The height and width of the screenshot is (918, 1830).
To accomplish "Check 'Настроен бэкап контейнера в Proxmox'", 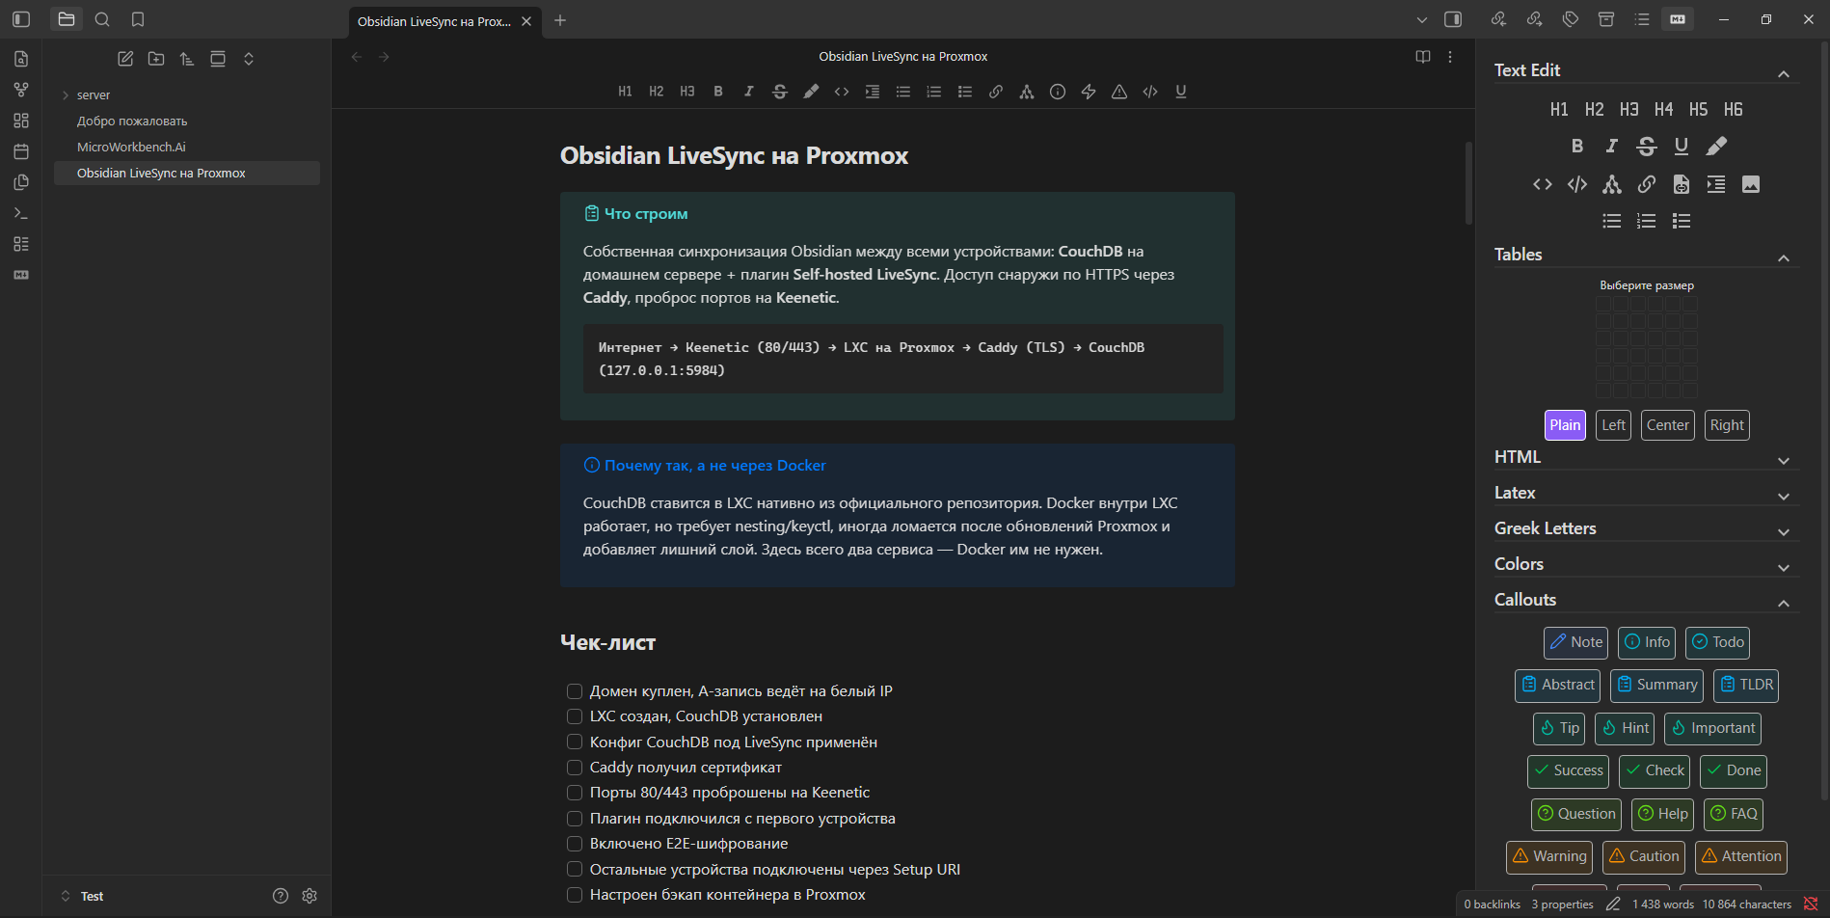I will coord(575,895).
